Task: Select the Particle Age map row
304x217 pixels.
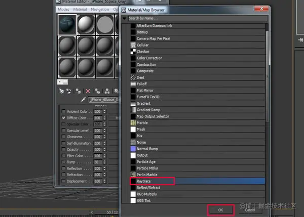Action: [198, 162]
